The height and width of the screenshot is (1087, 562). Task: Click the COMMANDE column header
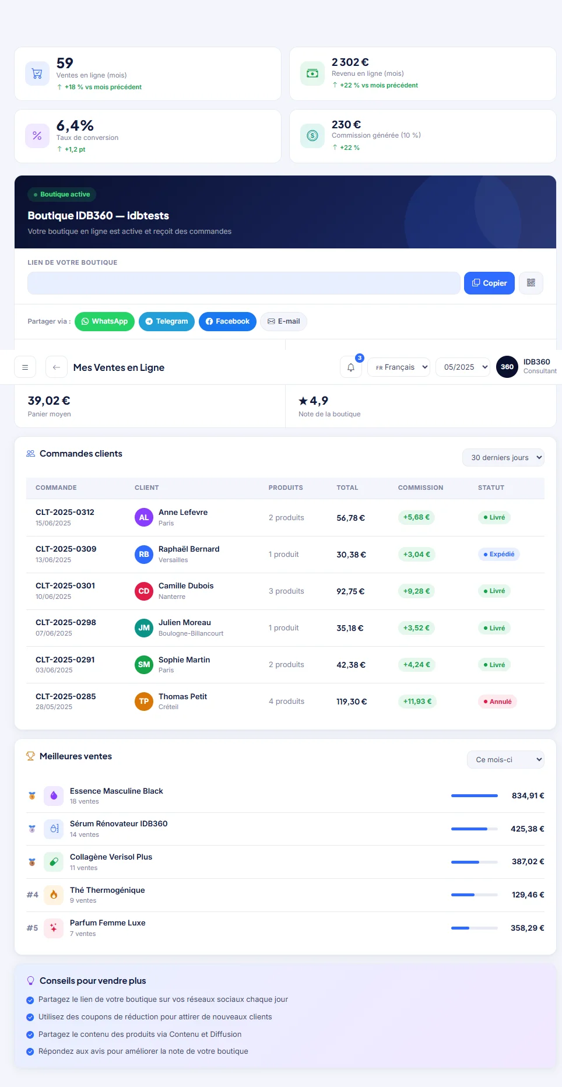56,488
